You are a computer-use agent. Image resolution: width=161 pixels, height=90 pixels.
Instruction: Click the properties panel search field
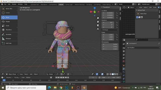click(142, 40)
